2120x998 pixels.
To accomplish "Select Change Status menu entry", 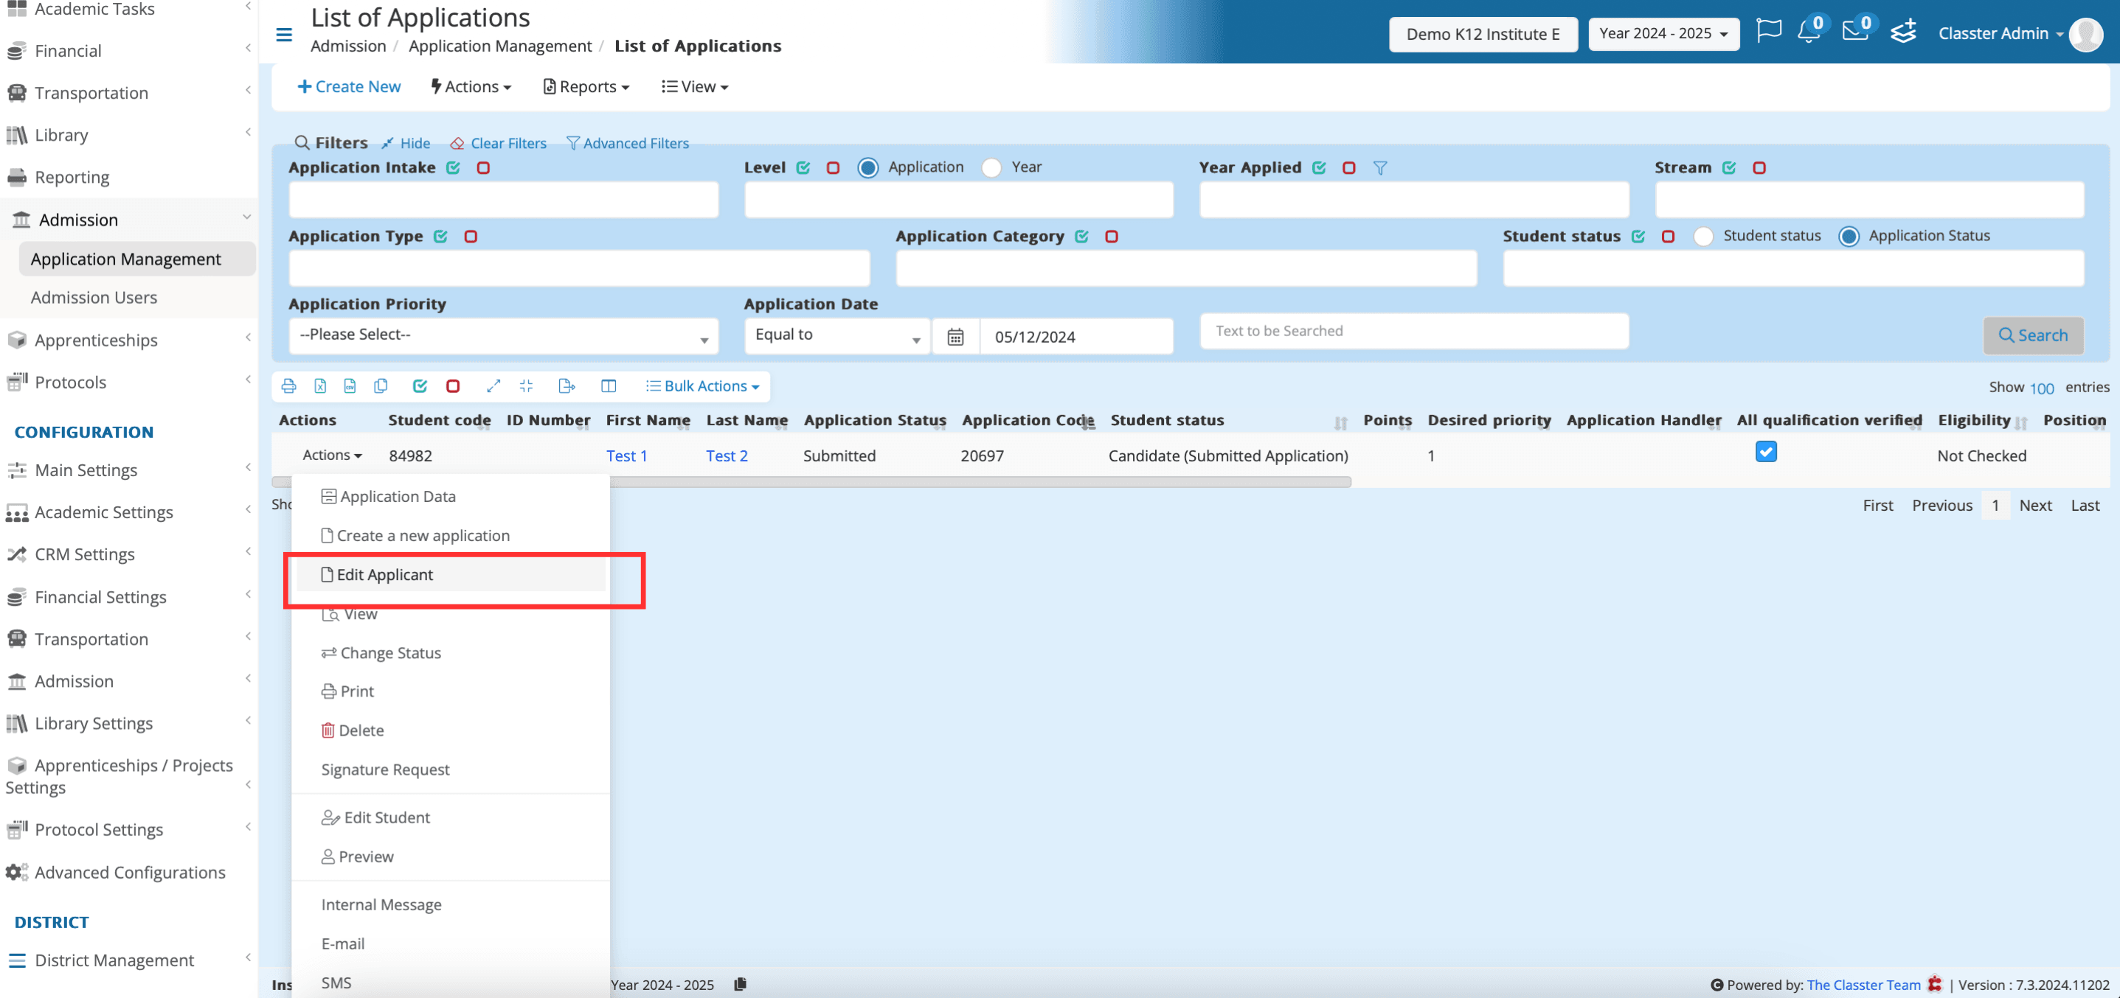I will pos(450,653).
